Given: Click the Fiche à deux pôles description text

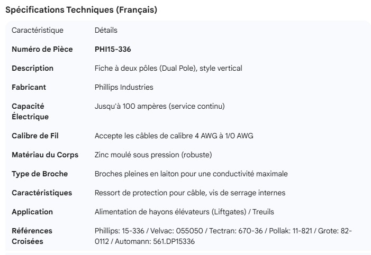Looking at the screenshot, I should (x=168, y=69).
